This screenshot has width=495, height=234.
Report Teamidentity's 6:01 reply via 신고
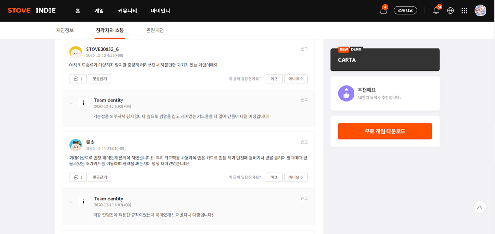click(x=304, y=198)
